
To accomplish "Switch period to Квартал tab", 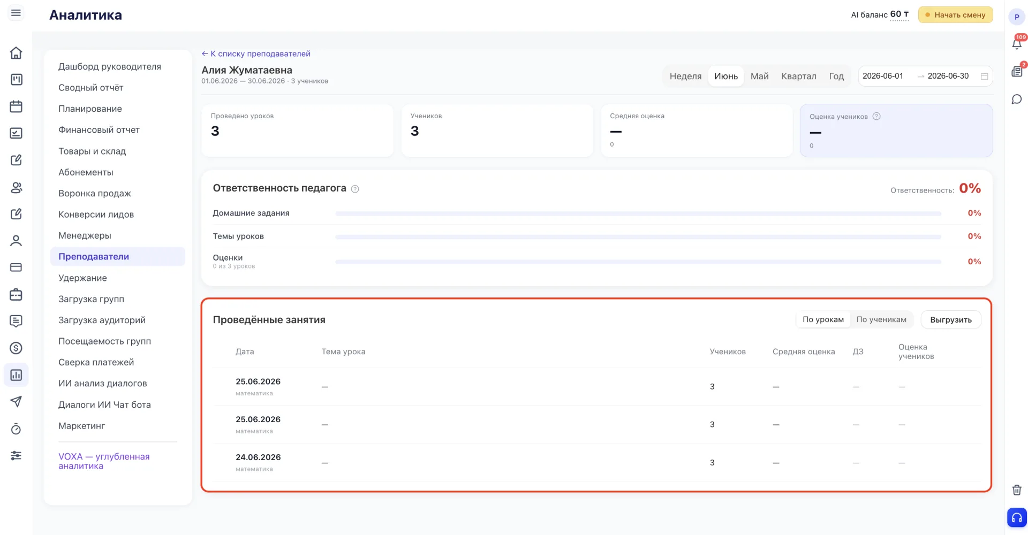I will [799, 76].
